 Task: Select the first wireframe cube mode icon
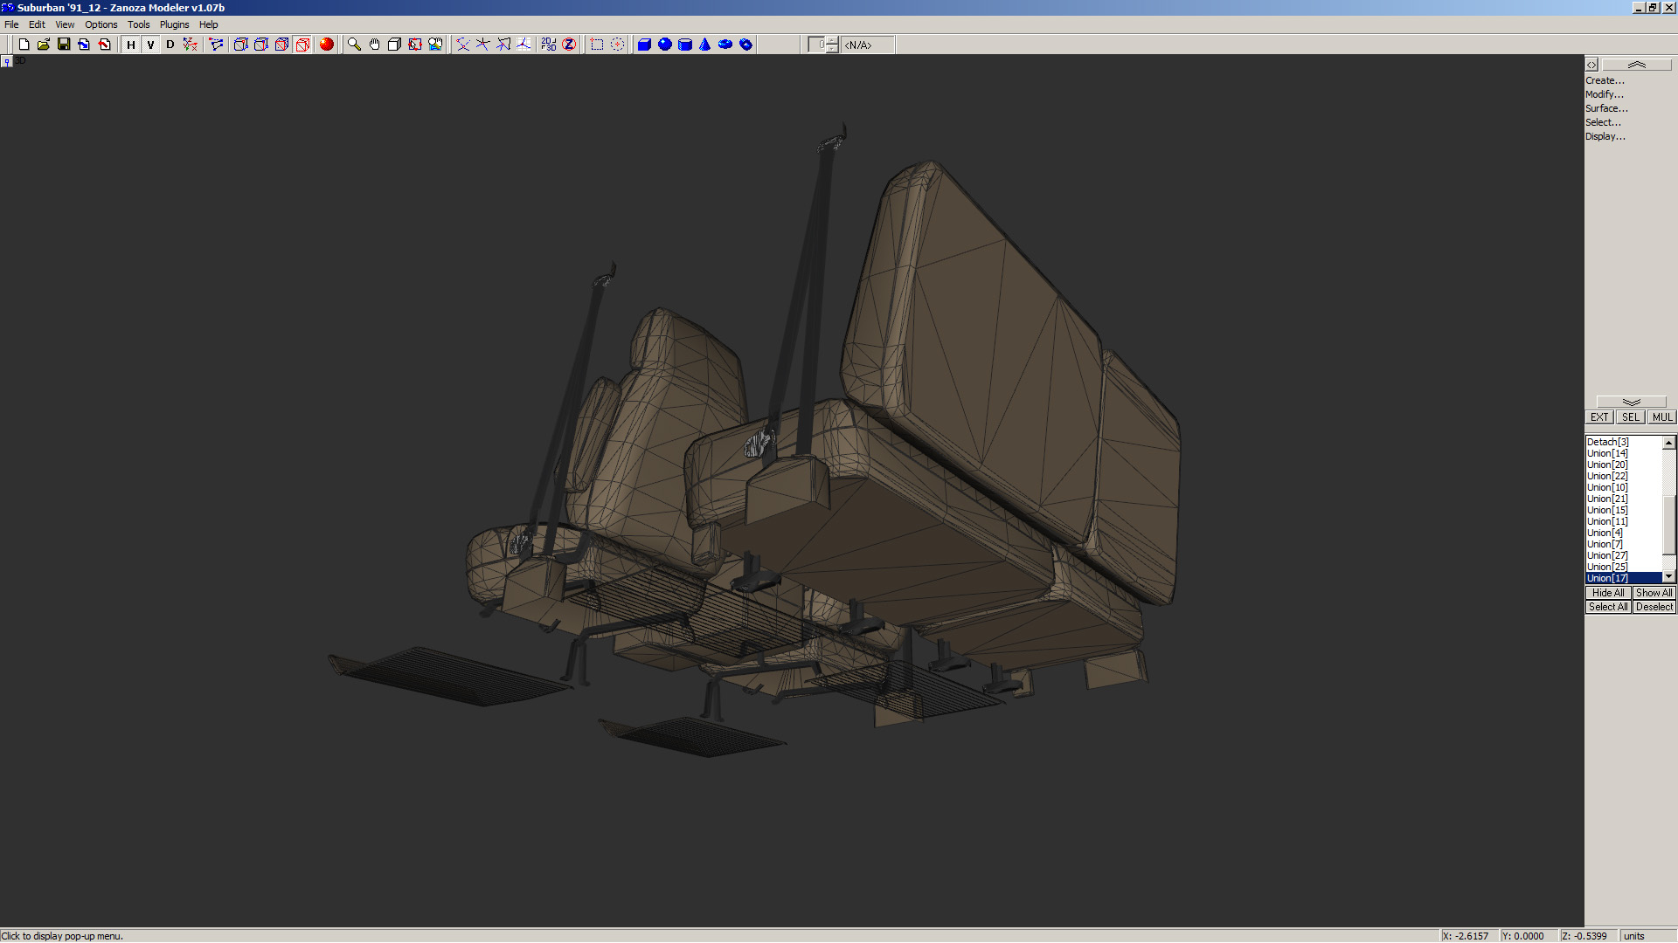tap(240, 45)
